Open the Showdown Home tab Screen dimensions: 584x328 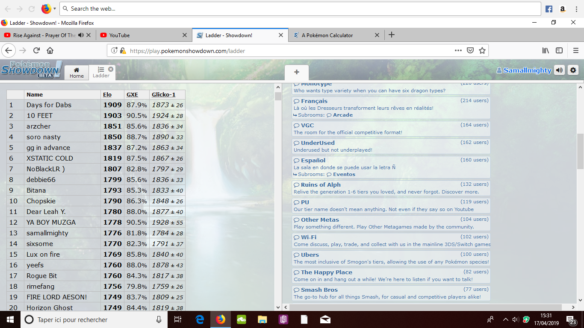(77, 72)
